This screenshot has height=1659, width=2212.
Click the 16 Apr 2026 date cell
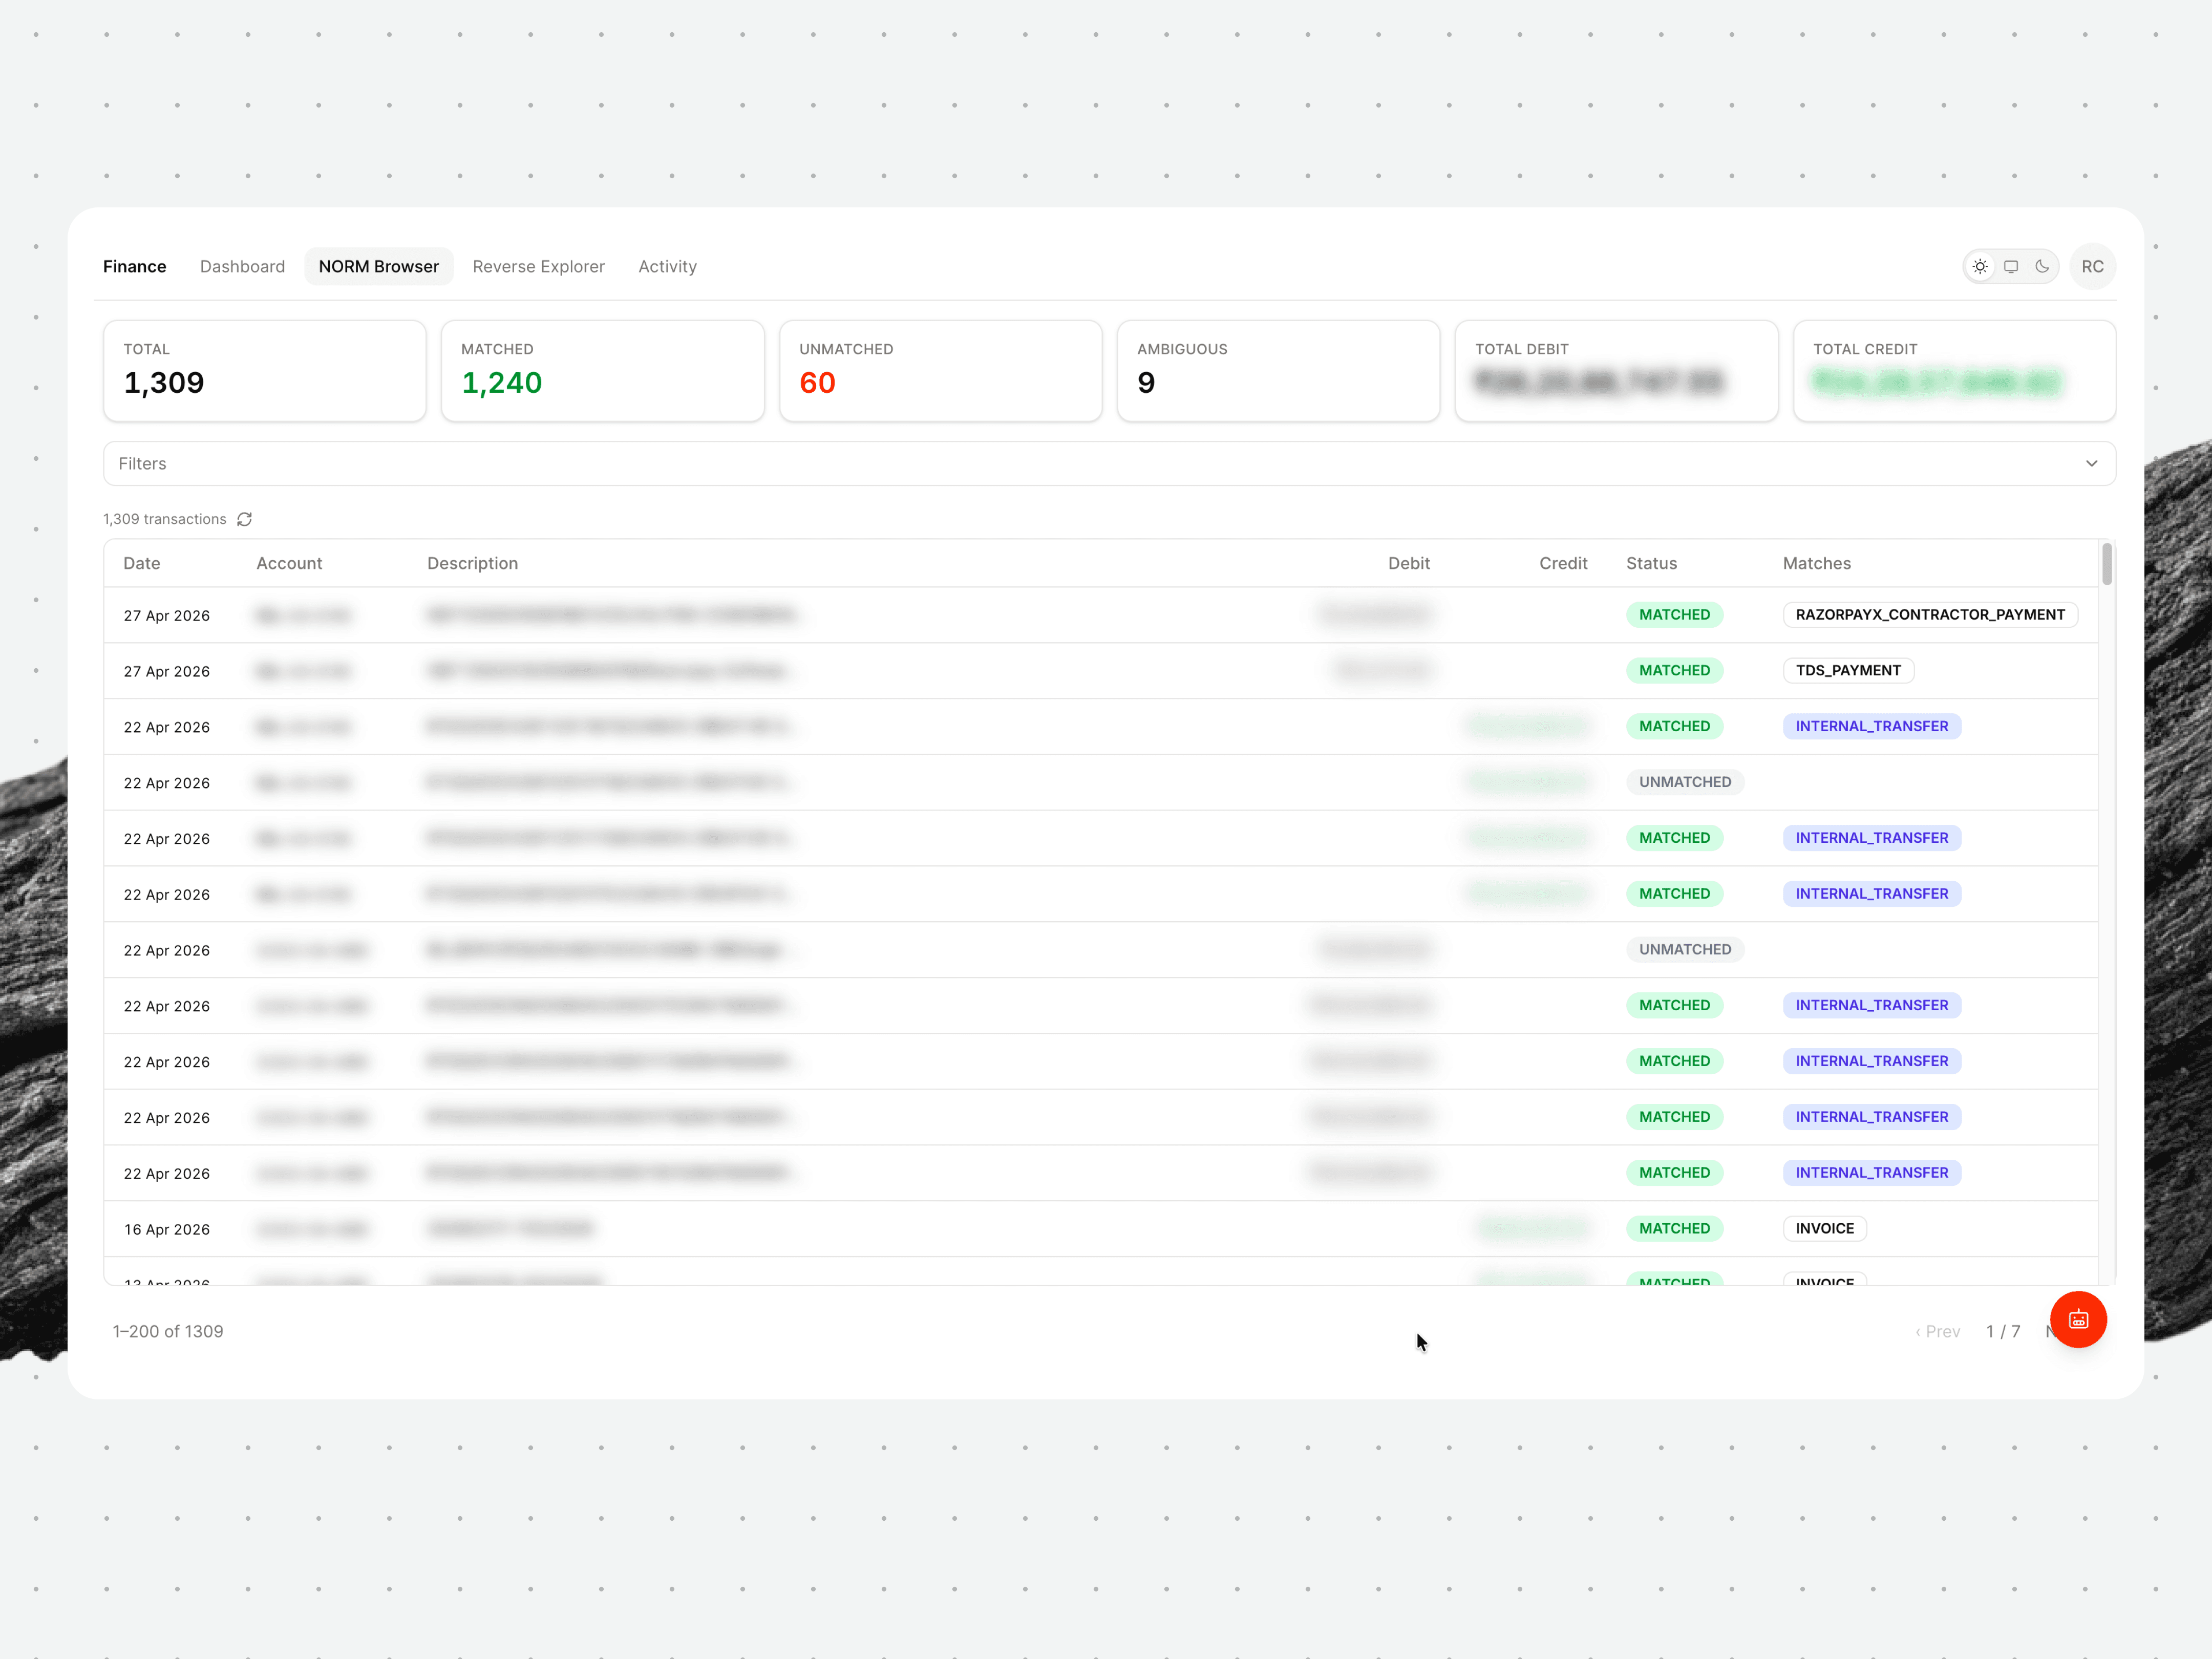click(167, 1230)
